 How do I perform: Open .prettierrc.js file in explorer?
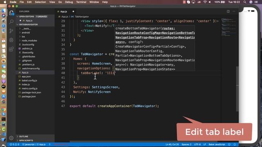tap(28, 65)
